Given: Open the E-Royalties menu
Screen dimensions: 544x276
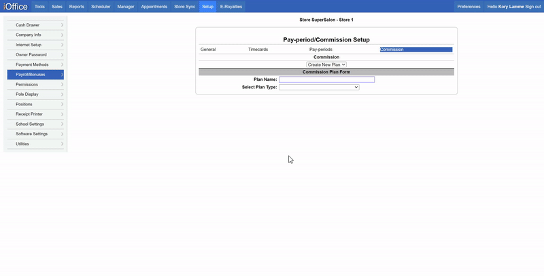Looking at the screenshot, I should click(x=231, y=7).
